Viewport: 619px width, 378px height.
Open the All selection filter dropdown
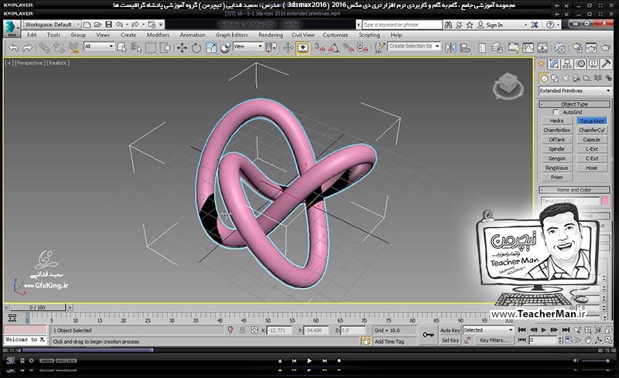(x=98, y=46)
